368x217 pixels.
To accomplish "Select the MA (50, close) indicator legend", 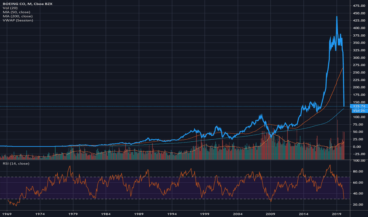I will click(17, 12).
